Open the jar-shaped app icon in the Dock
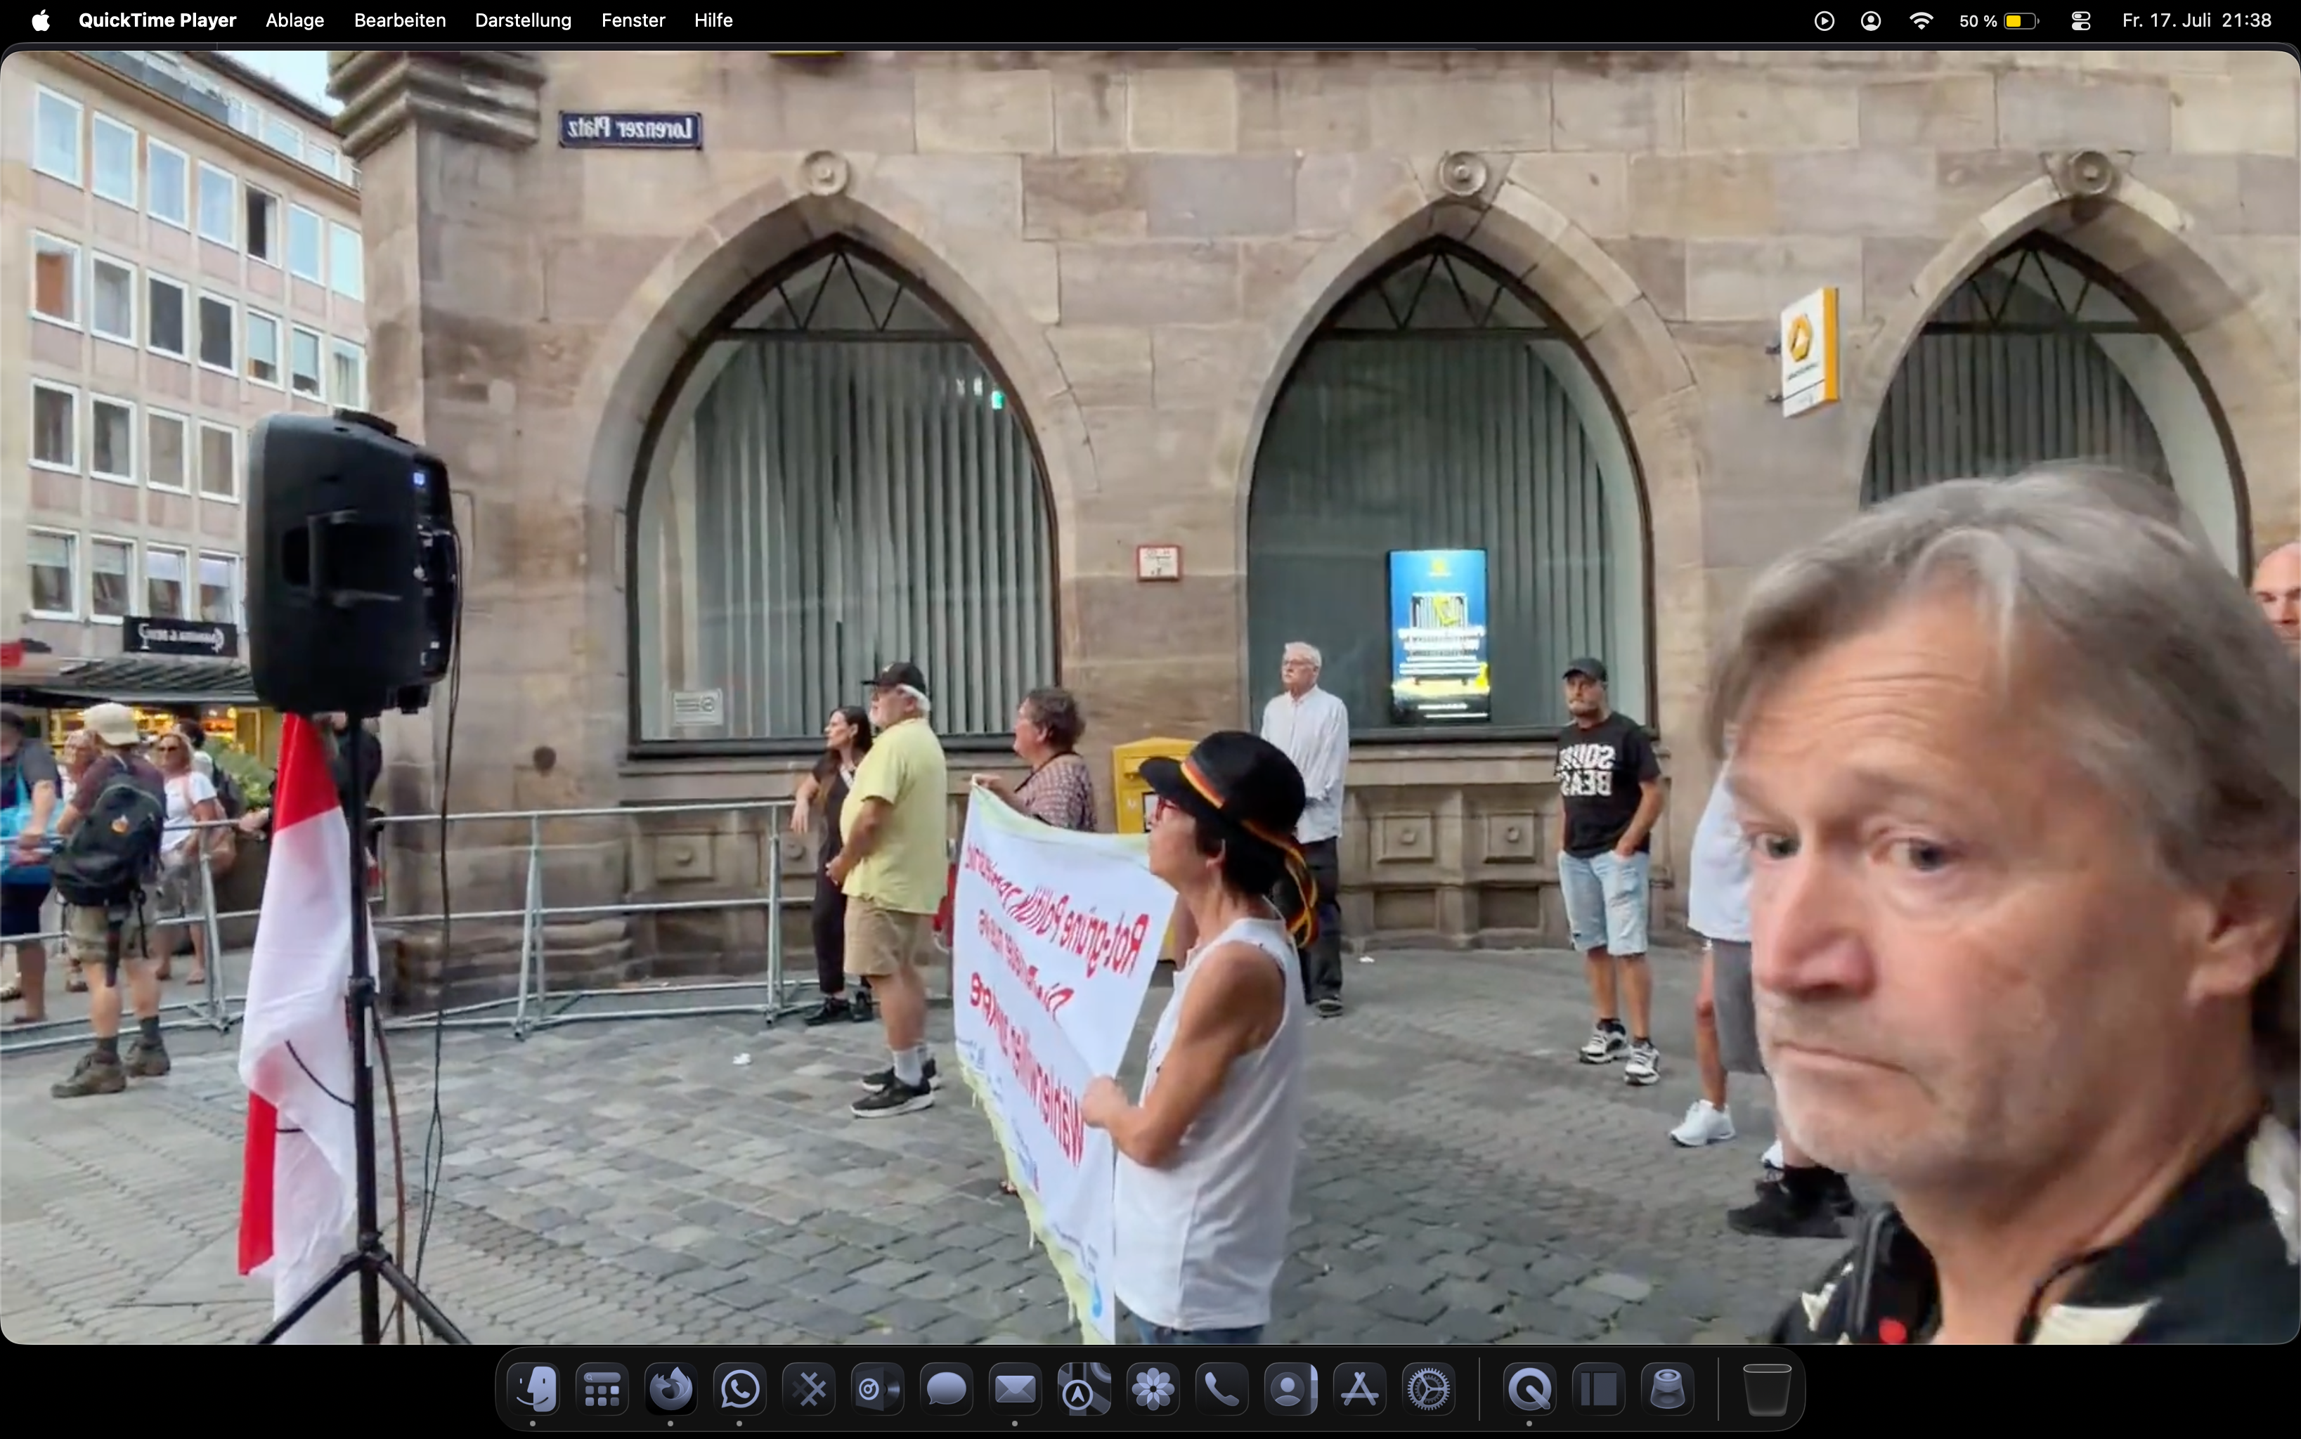 point(1668,1390)
